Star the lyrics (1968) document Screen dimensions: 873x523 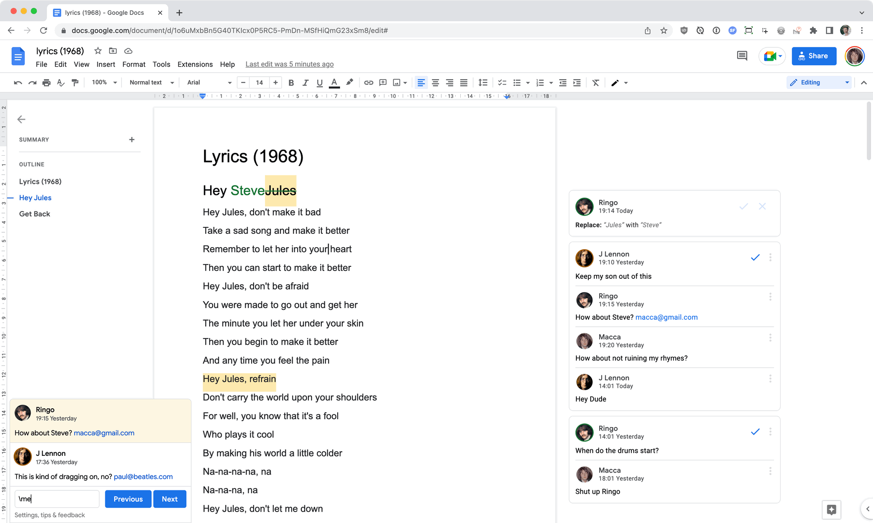98,51
